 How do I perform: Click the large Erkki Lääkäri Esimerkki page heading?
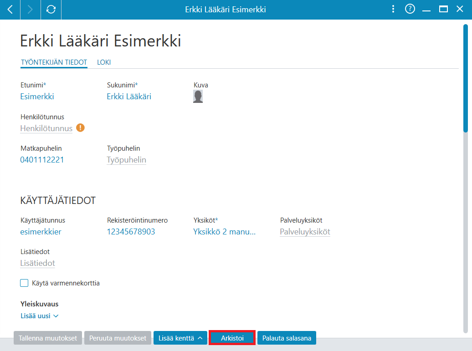(101, 41)
